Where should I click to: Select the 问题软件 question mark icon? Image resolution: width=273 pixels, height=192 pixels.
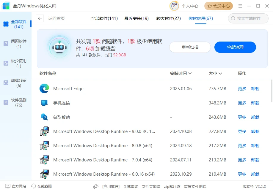coord(6,44)
